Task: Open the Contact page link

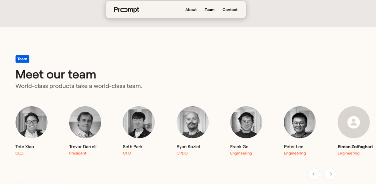Action: click(230, 10)
